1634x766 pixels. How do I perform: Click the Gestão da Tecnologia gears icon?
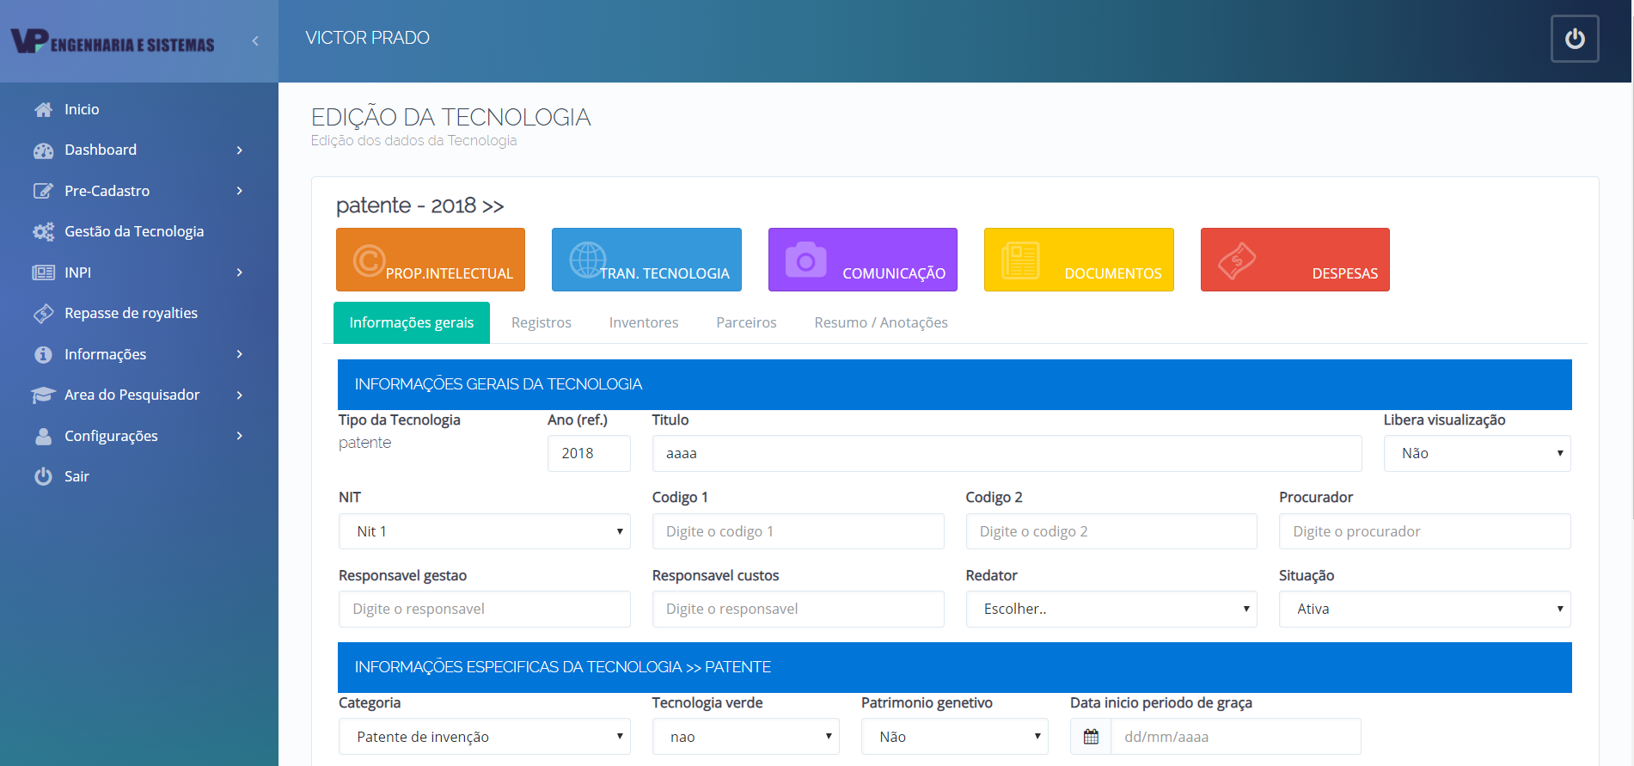click(x=43, y=231)
